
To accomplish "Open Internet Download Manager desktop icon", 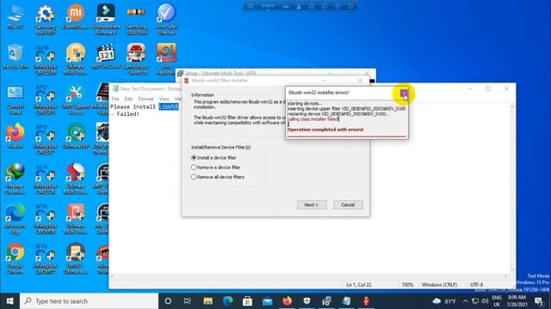I will coord(15,179).
